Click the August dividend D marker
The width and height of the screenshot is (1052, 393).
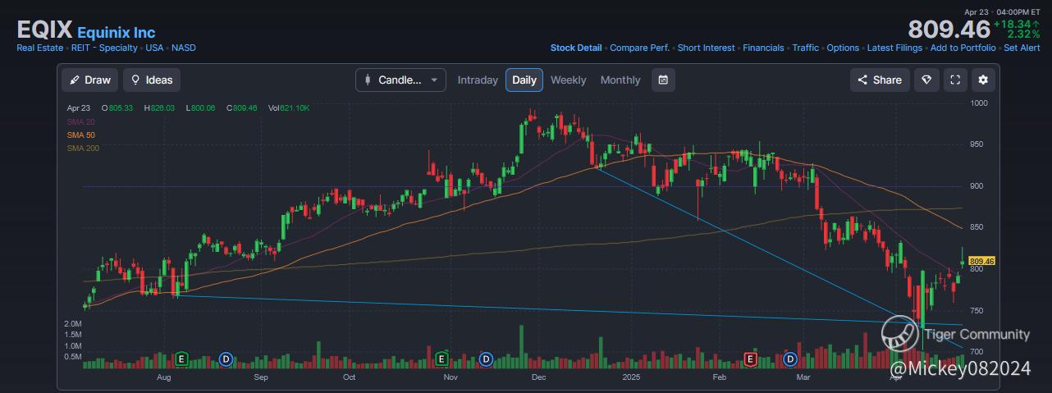(226, 359)
